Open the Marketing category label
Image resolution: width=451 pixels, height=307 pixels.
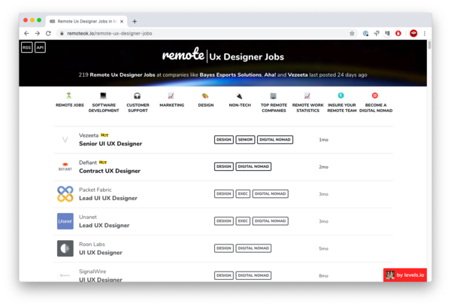[x=171, y=105]
